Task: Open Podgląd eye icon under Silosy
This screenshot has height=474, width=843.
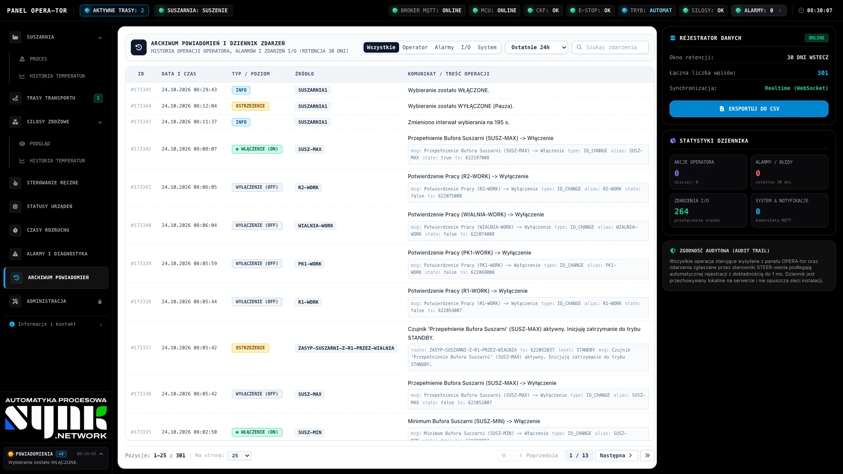Action: (22, 144)
